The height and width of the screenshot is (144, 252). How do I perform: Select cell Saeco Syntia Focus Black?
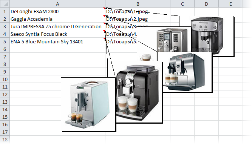pos(57,34)
